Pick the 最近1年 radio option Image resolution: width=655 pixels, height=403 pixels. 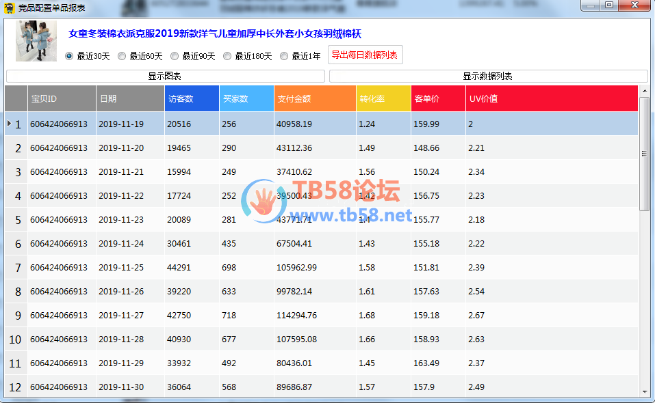point(284,56)
